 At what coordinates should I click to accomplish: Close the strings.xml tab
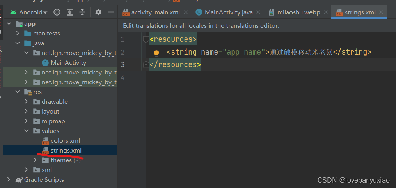coord(381,12)
